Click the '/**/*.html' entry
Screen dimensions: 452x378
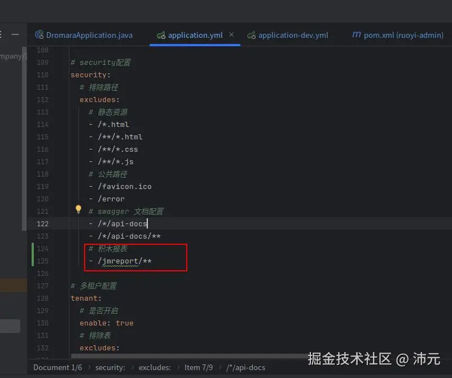(120, 137)
